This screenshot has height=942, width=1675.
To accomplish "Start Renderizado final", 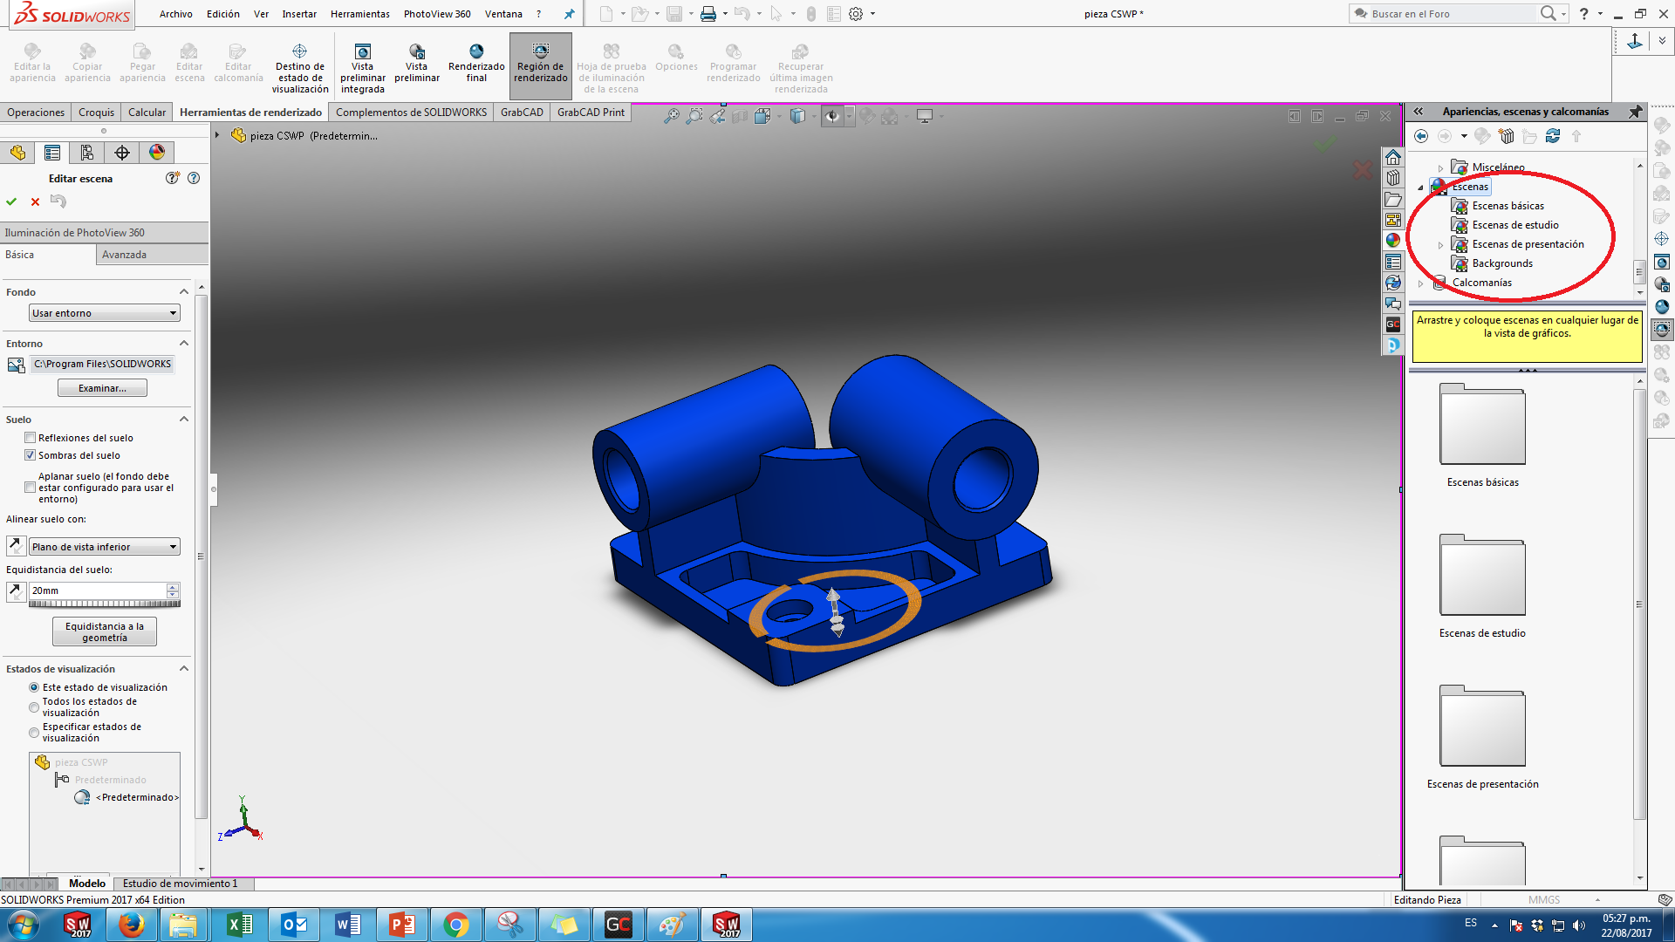I will click(476, 63).
